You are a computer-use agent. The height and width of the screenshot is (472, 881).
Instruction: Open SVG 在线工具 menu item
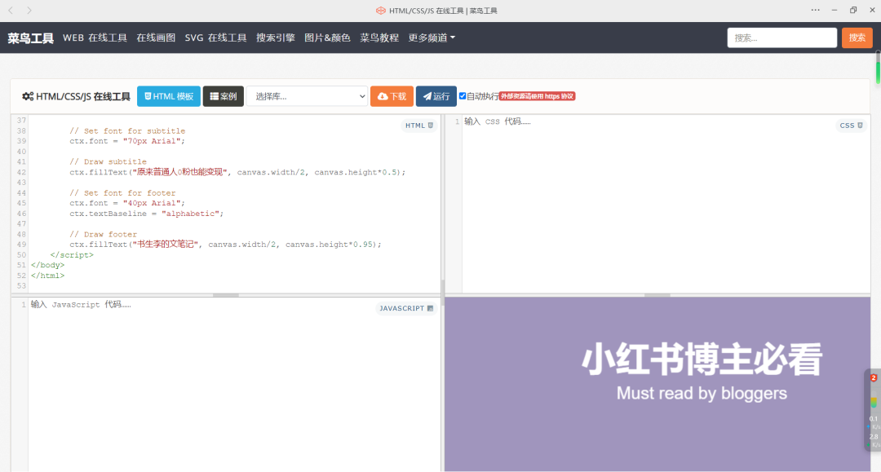click(215, 37)
